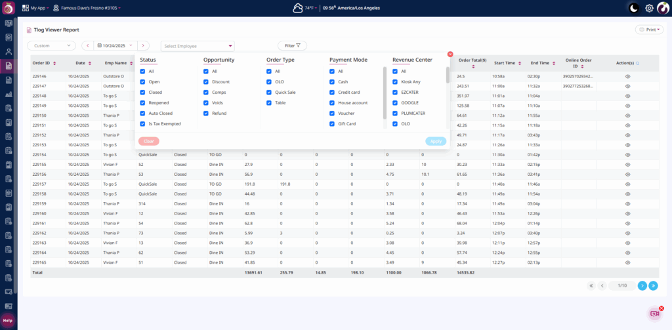672x330 pixels.
Task: Click the Revenue Center list scrollbar
Action: 448,75
